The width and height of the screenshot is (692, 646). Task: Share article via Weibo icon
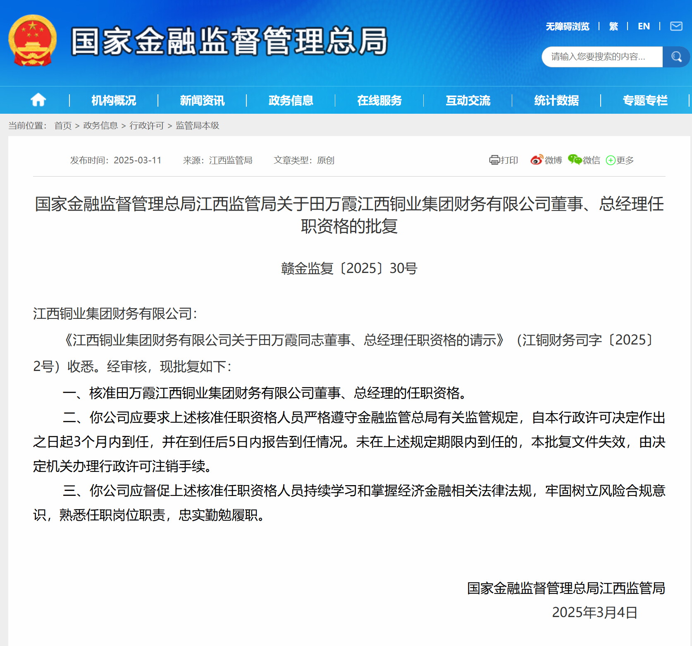tap(537, 160)
